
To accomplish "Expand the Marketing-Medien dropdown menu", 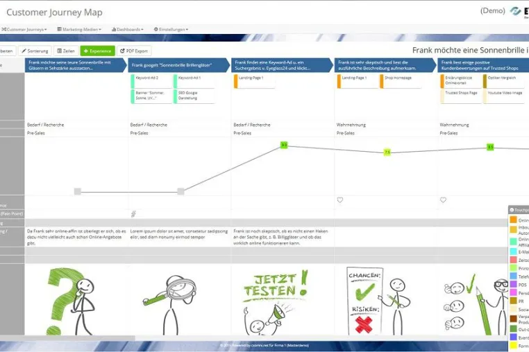I will pyautogui.click(x=79, y=29).
